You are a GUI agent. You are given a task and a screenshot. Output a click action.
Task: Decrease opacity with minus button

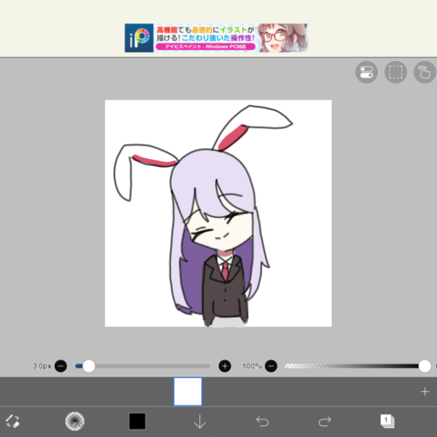[x=271, y=366]
